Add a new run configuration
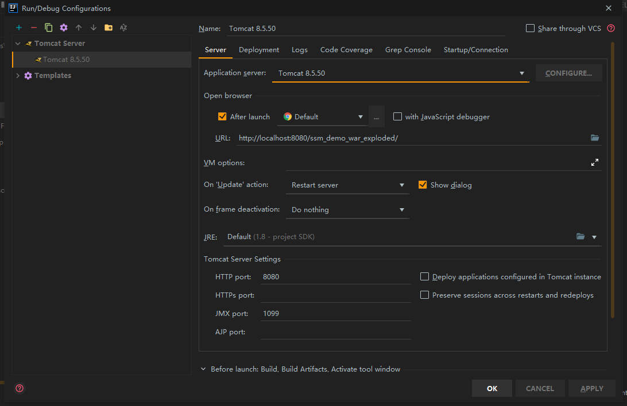 coord(18,27)
